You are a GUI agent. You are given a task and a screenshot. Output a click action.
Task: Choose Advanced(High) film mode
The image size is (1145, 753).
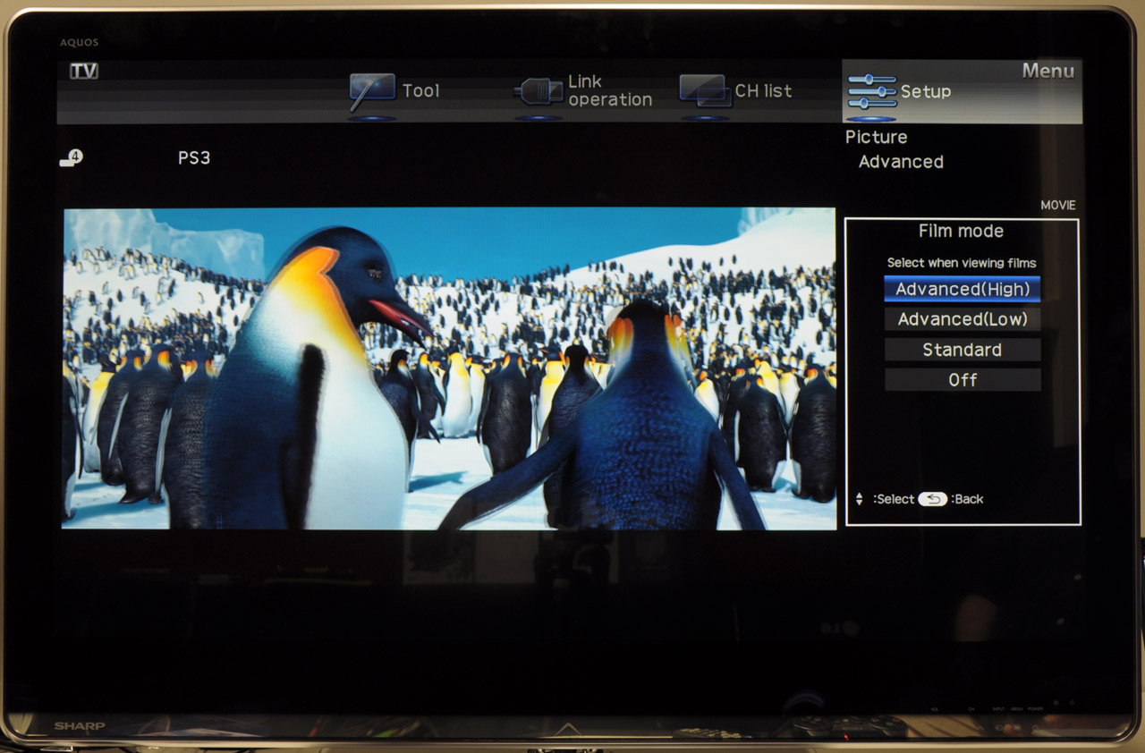click(x=963, y=289)
